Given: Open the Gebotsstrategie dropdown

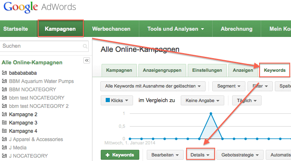Looking at the screenshot, I should tap(240, 155).
